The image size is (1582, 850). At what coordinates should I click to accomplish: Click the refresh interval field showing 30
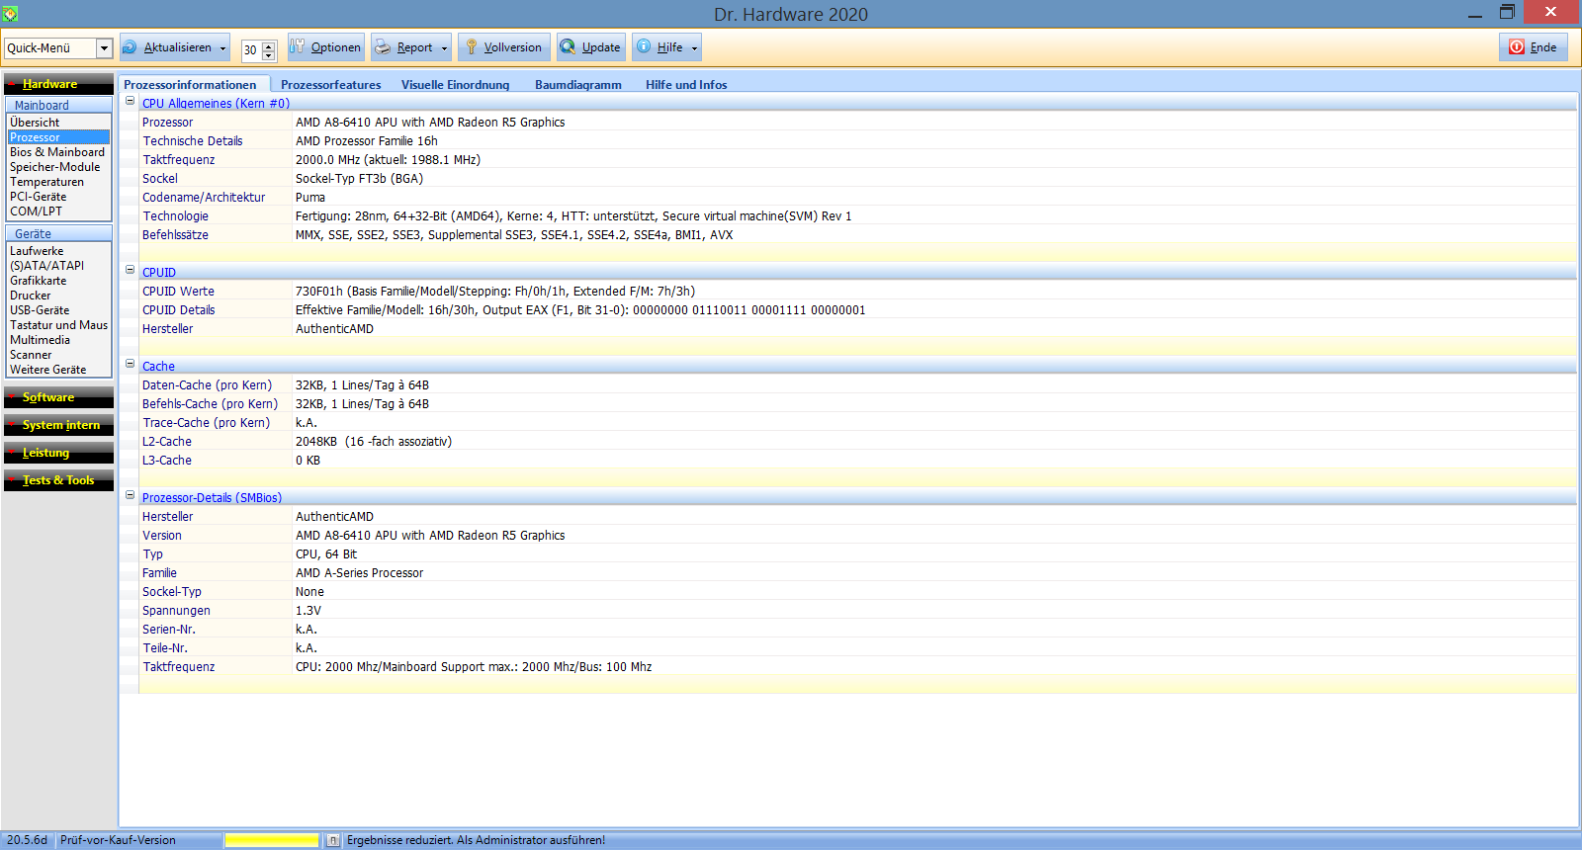[251, 50]
